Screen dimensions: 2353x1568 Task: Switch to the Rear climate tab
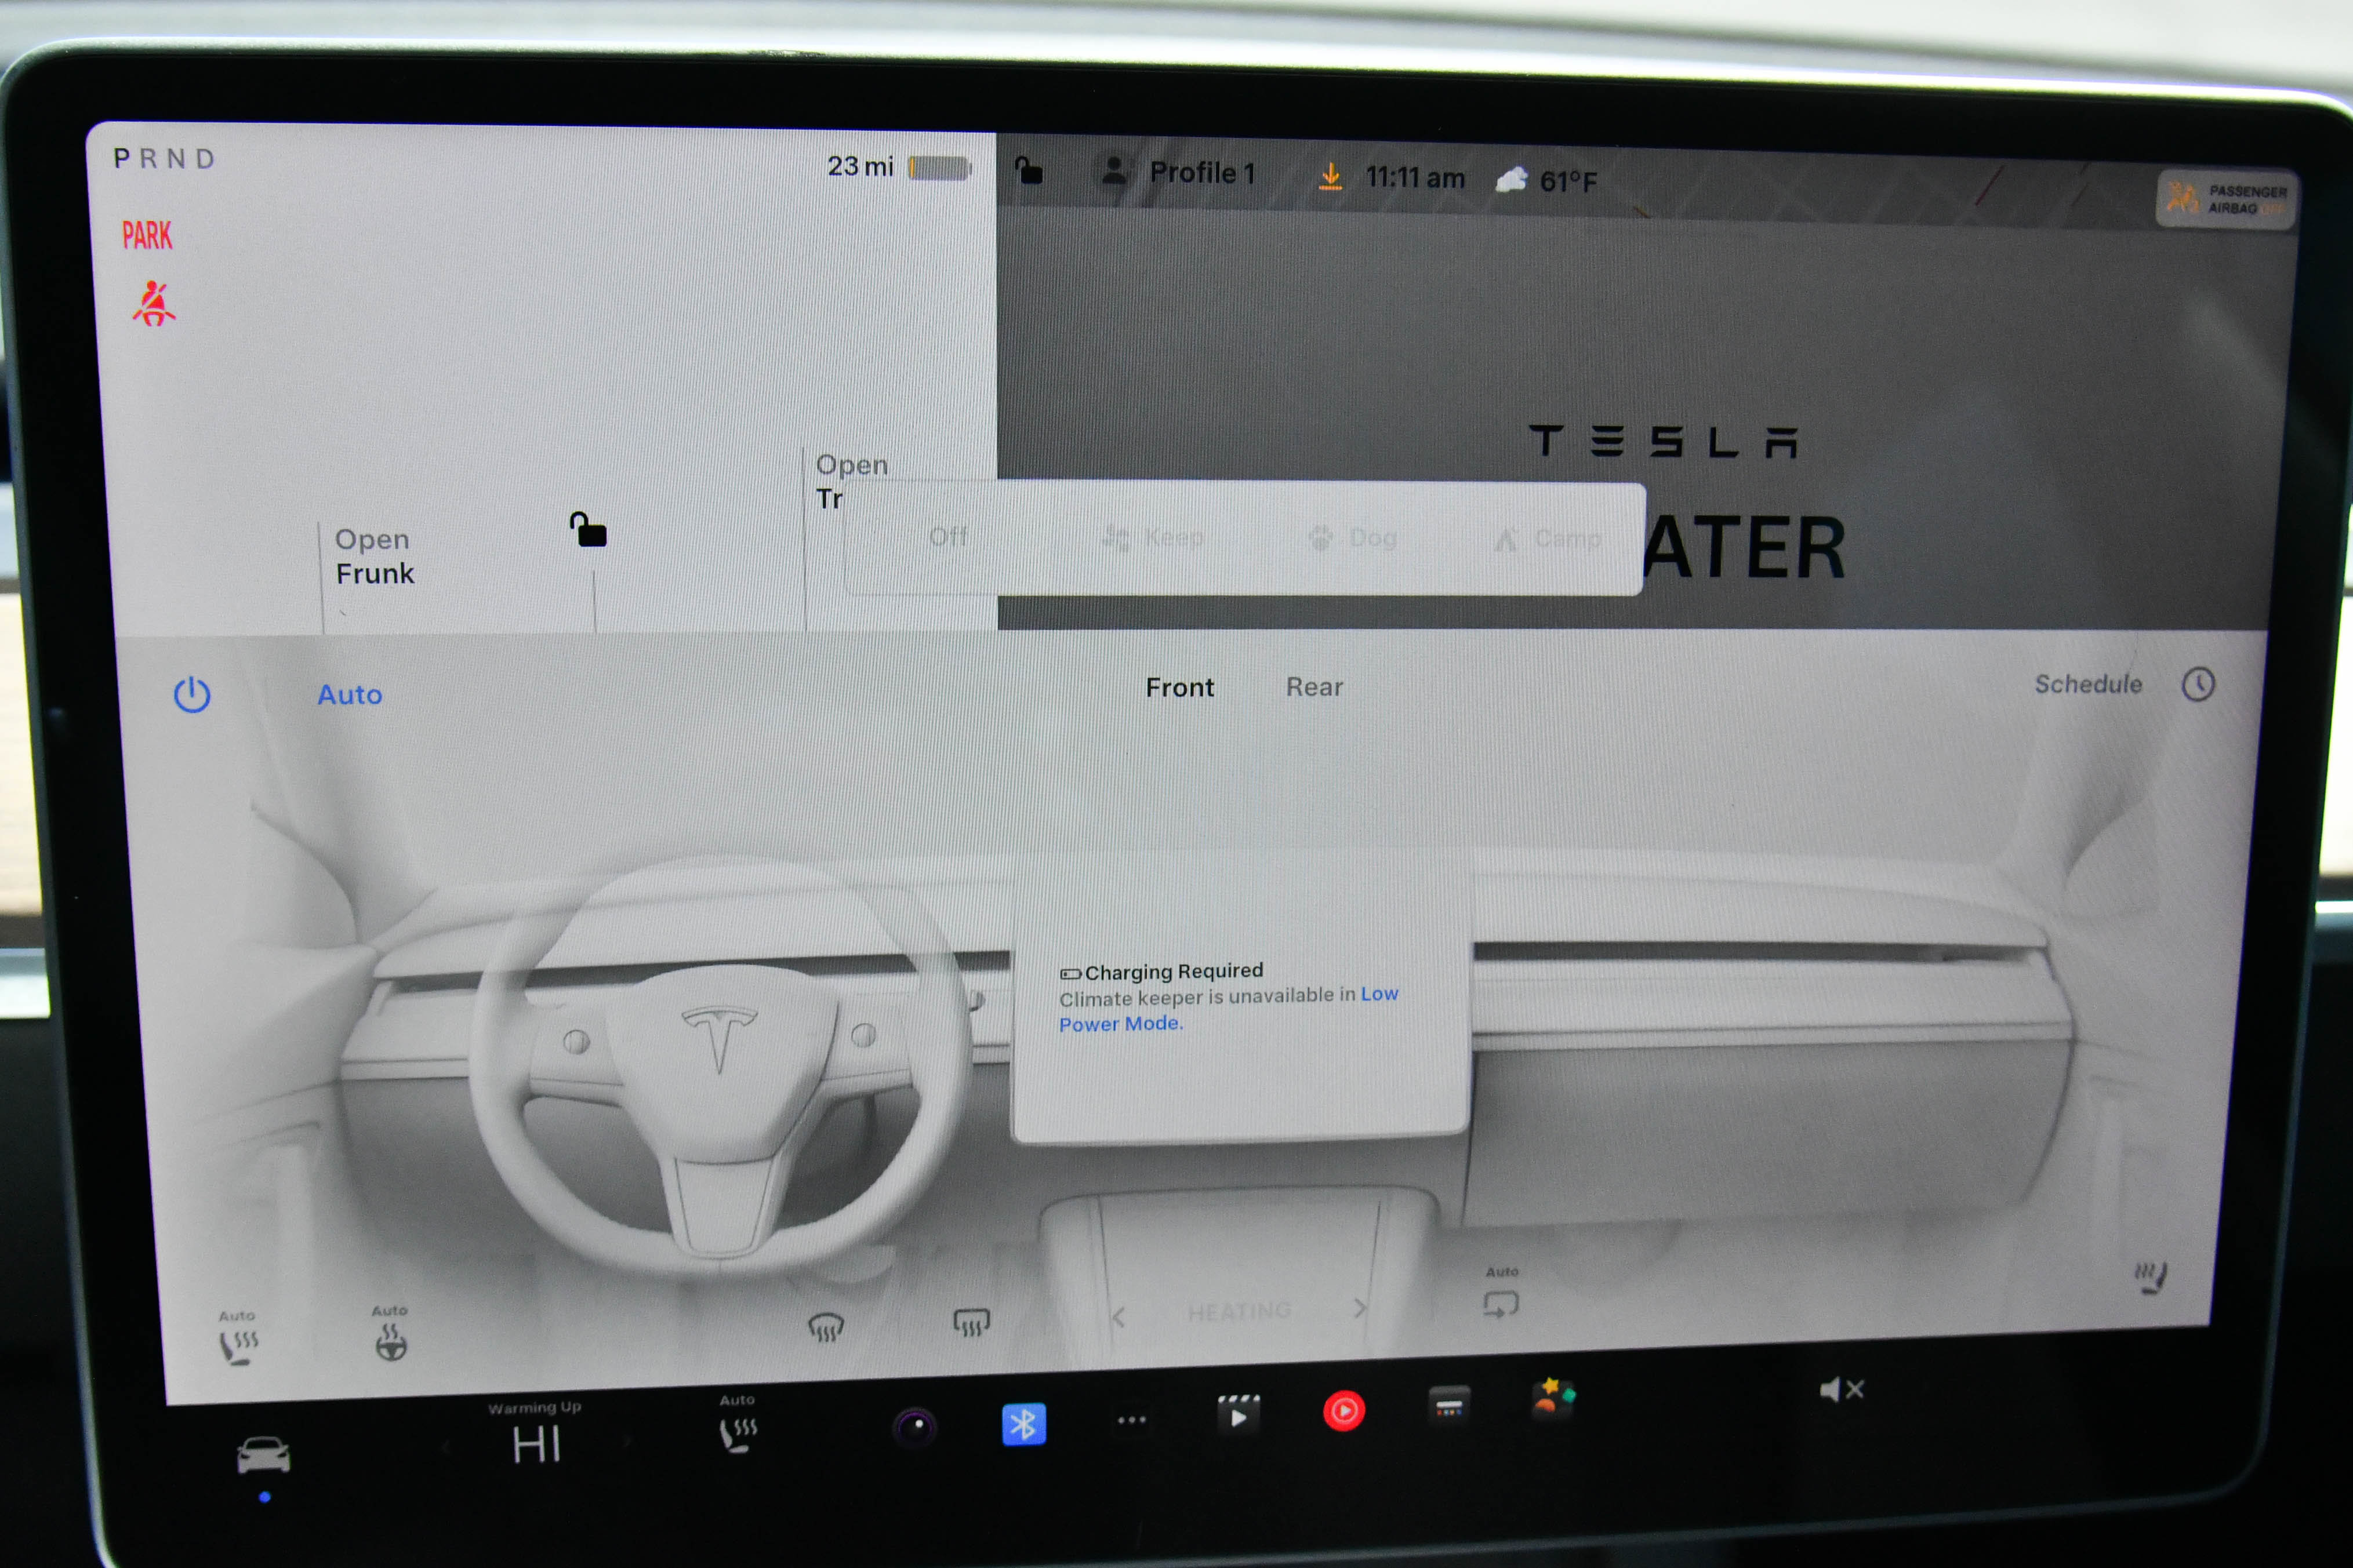click(1314, 687)
